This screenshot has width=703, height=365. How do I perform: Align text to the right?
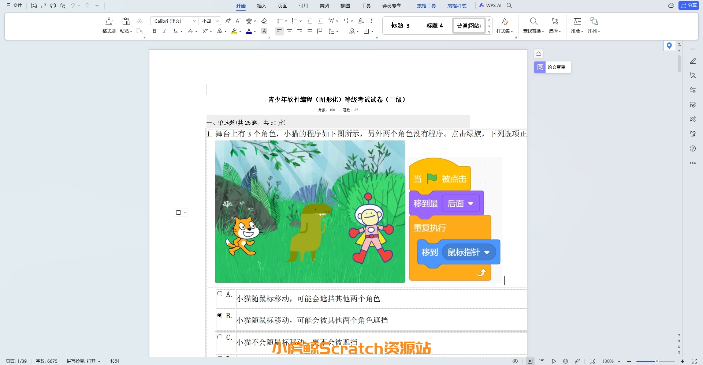[300, 31]
